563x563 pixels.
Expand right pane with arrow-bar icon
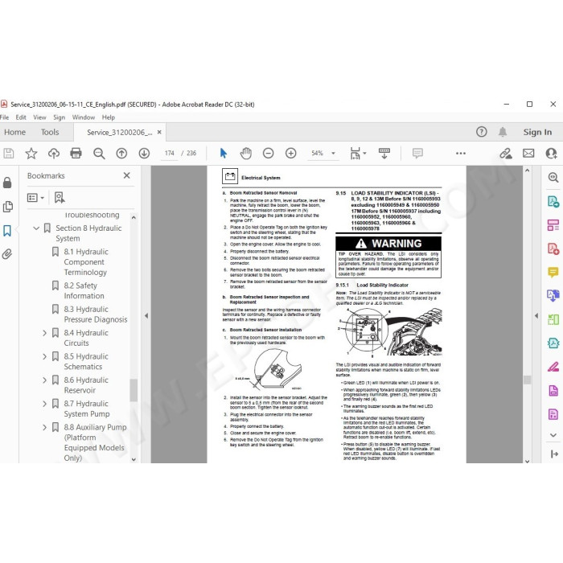click(x=554, y=454)
